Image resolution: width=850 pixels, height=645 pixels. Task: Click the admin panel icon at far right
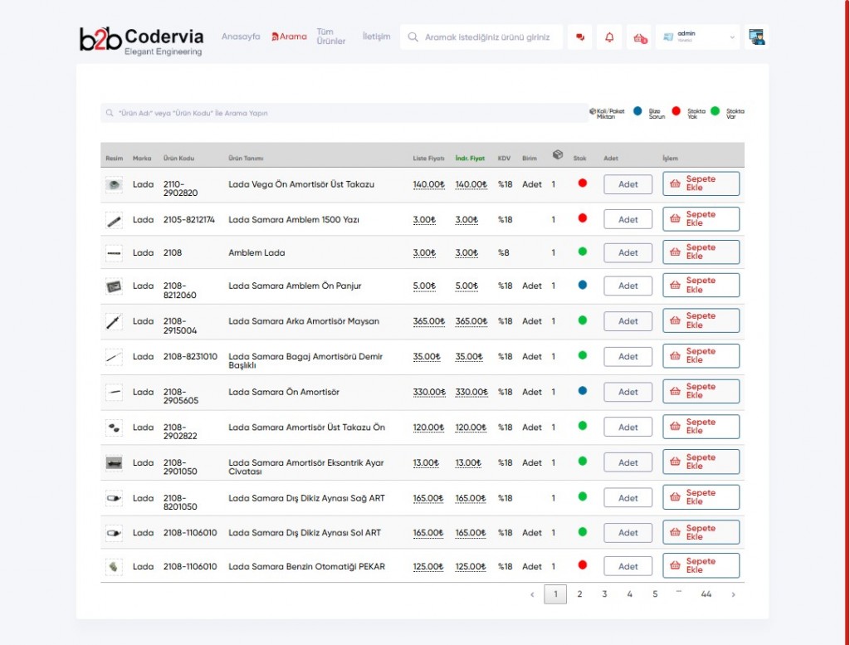coord(756,37)
